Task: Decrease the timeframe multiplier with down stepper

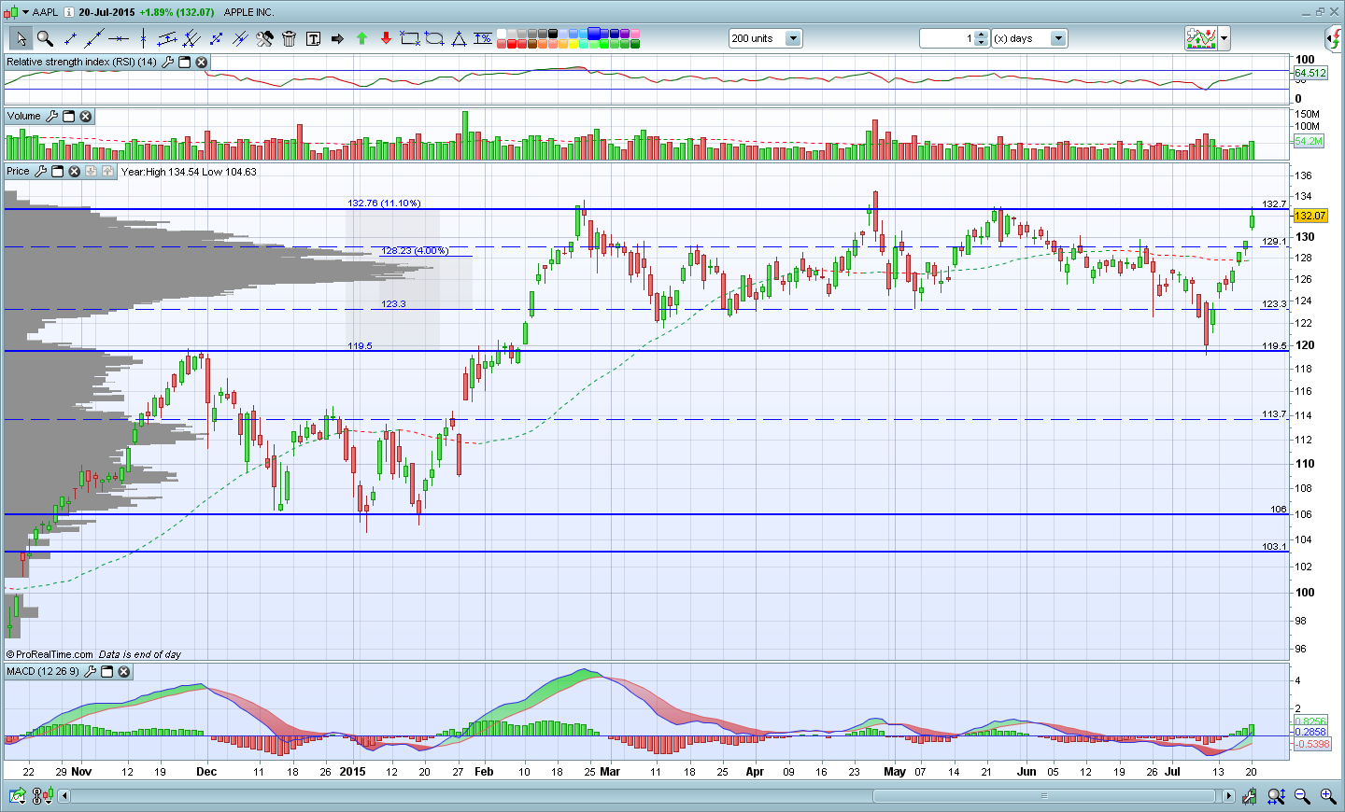Action: click(981, 43)
